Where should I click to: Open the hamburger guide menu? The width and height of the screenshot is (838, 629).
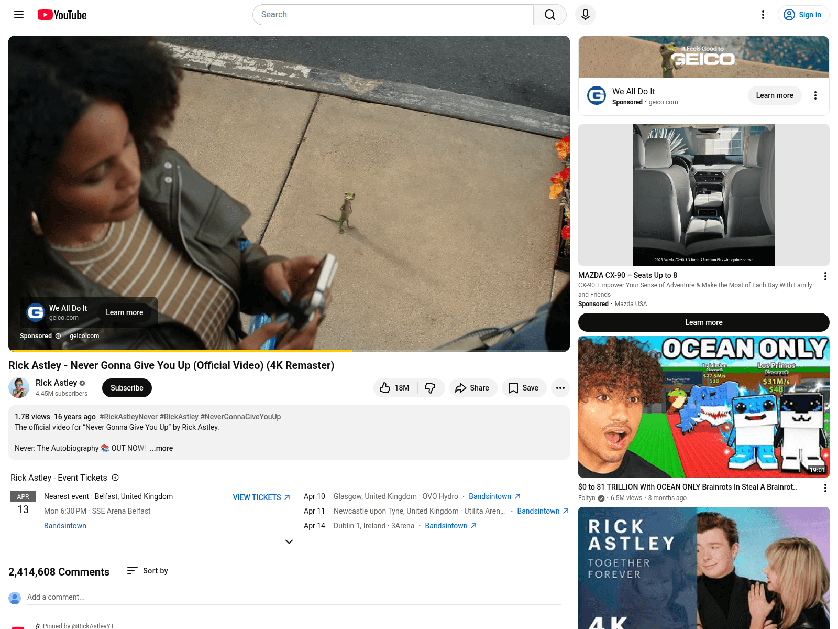19,15
